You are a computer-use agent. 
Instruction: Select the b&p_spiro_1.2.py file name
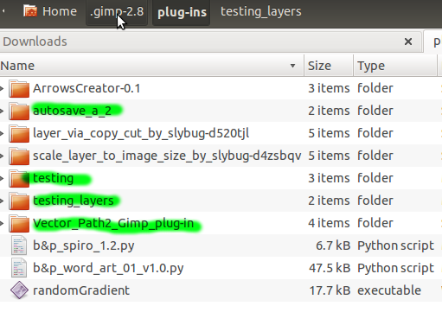click(x=84, y=245)
